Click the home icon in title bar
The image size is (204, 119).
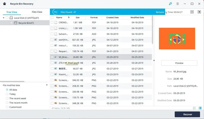click(x=4, y=4)
